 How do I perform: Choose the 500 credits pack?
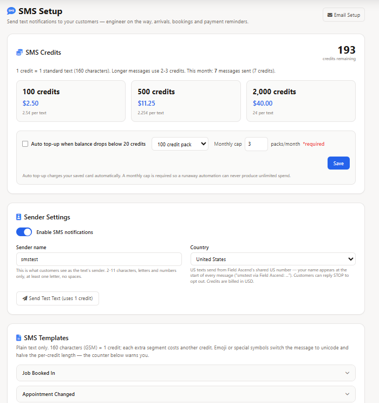[186, 101]
